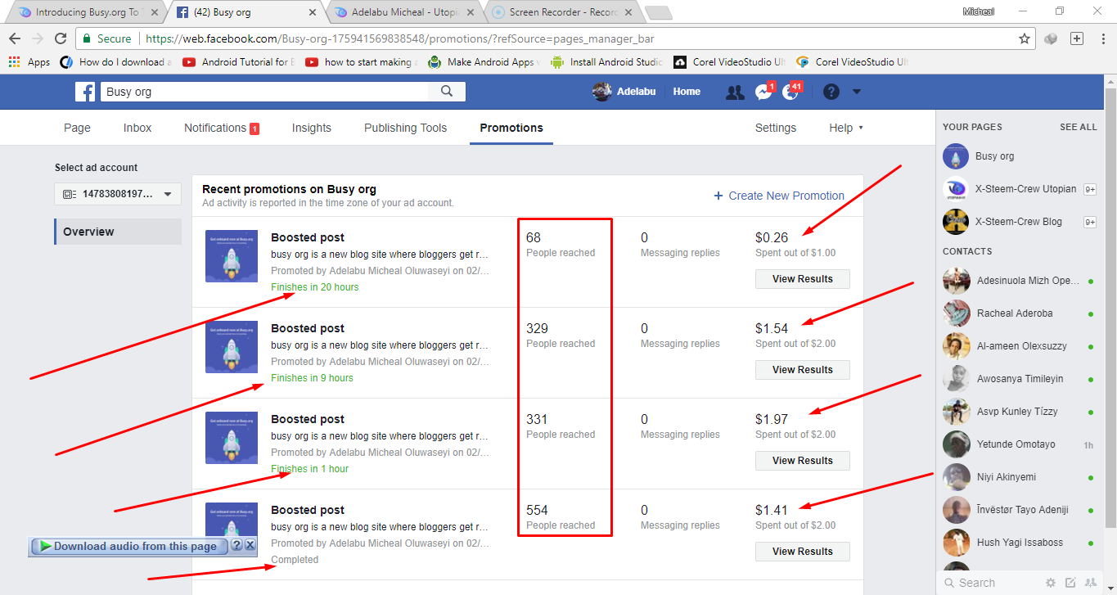Open the Messenger icon with 1 badge
The width and height of the screenshot is (1117, 595).
pyautogui.click(x=763, y=92)
